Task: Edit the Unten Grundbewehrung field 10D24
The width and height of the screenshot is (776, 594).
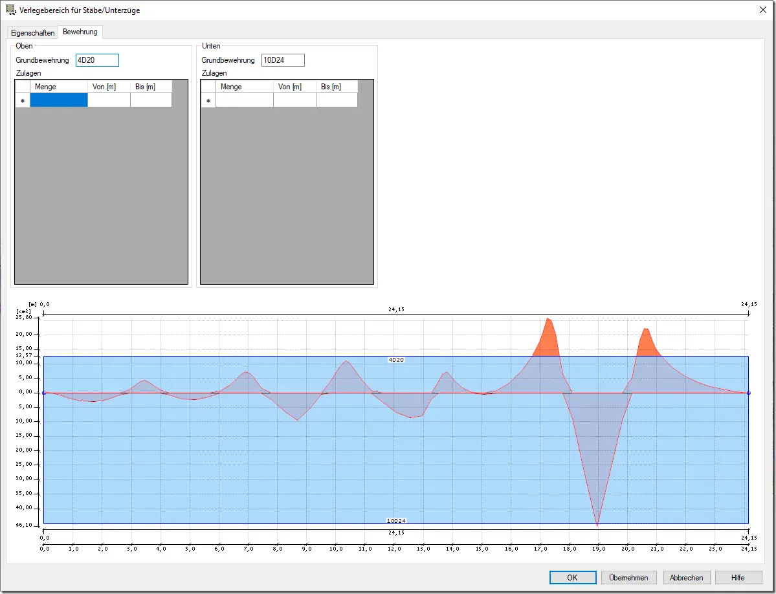Action: coord(283,60)
